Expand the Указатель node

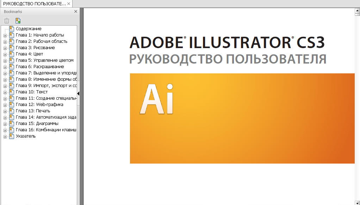coord(5,137)
